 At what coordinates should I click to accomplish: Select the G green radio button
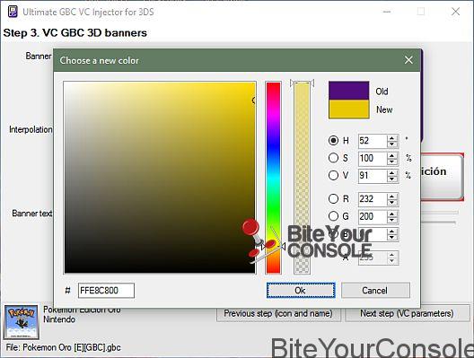333,216
